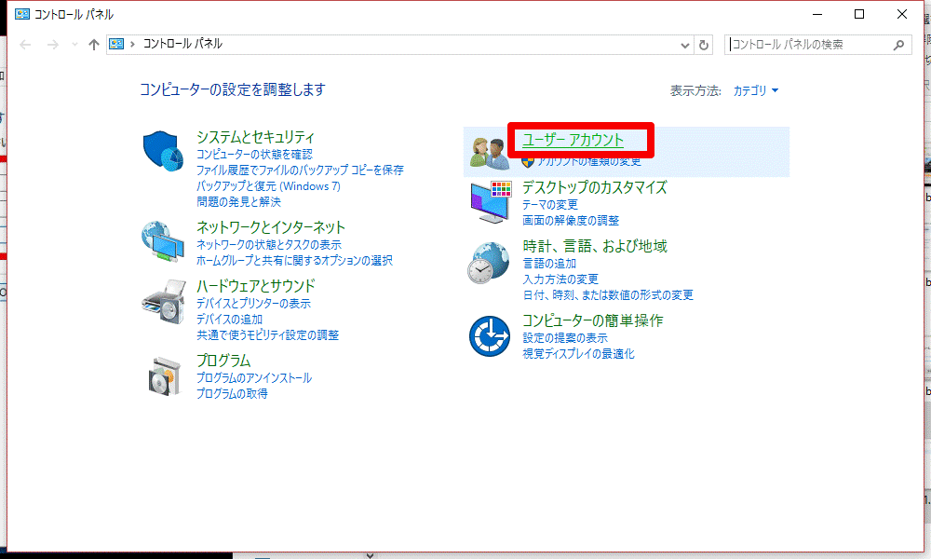Click the back navigation arrow
The image size is (931, 559).
pos(25,43)
